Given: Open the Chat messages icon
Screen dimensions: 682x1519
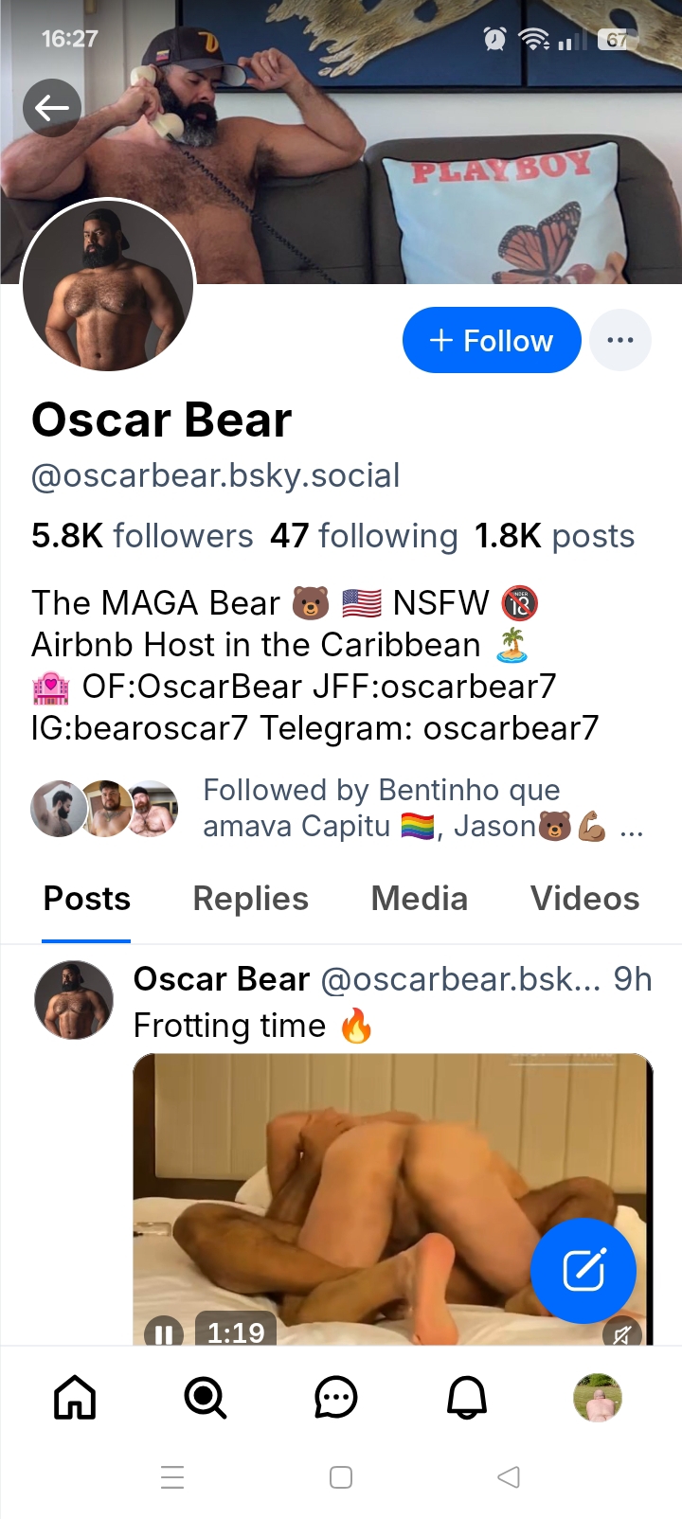Looking at the screenshot, I should pos(335,1397).
